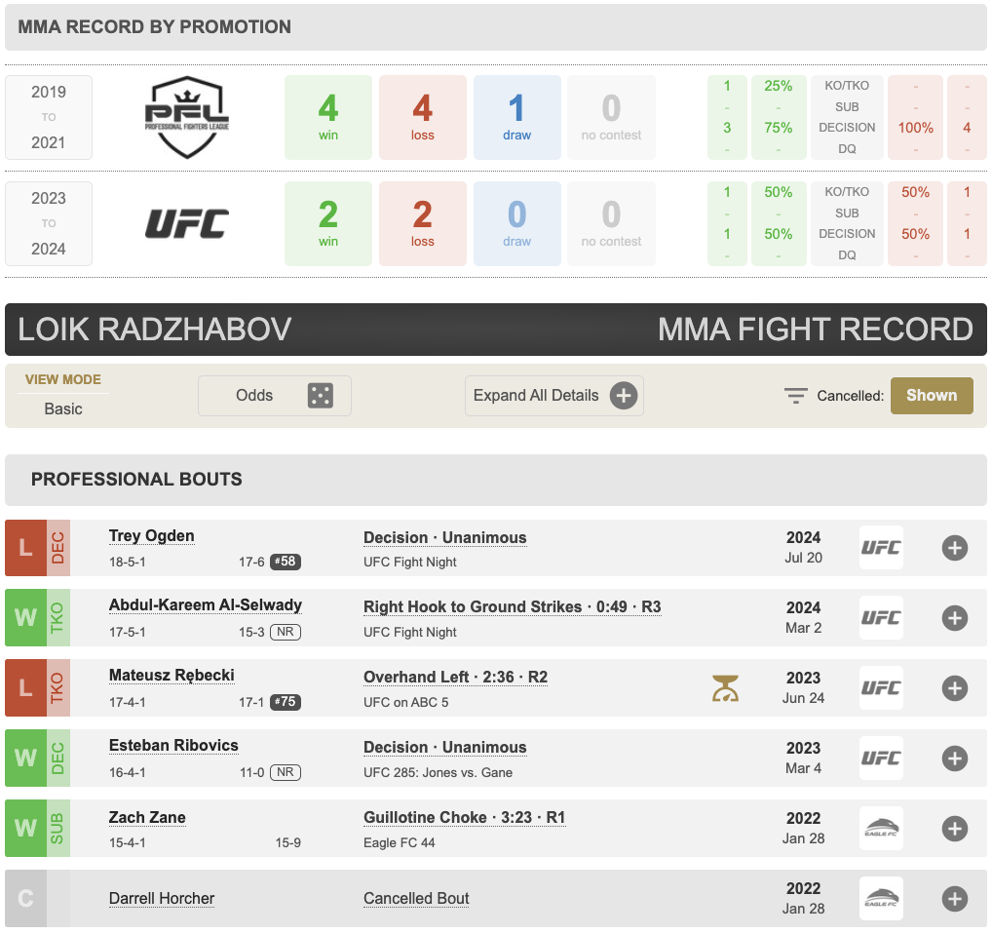Open Abdul-Kareem Al-Selwady fighter page

pyautogui.click(x=205, y=605)
